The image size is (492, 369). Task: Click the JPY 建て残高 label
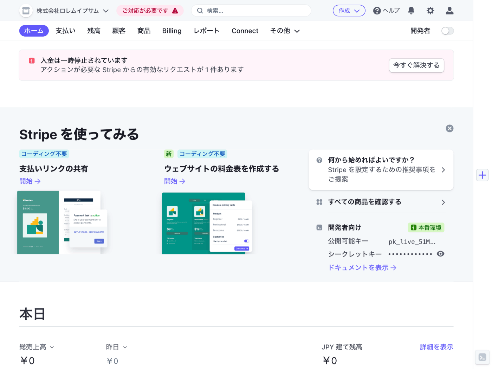coord(342,347)
